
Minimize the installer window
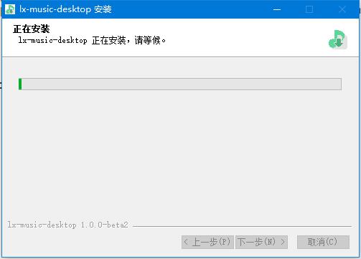277,9
